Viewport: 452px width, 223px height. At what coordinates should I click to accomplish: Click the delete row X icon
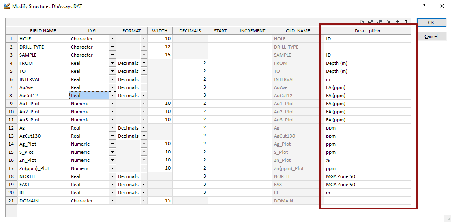tap(389, 22)
